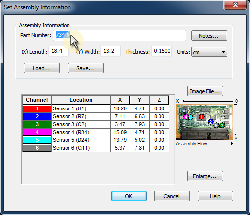Click green sensor marker 3 on board image
The image size is (250, 215).
tap(222, 125)
